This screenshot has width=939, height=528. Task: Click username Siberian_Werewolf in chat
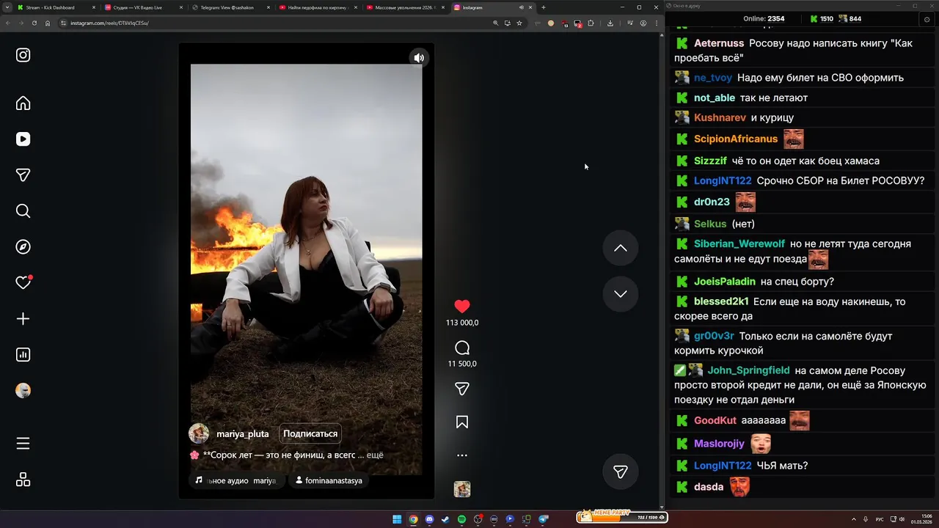[x=739, y=243]
